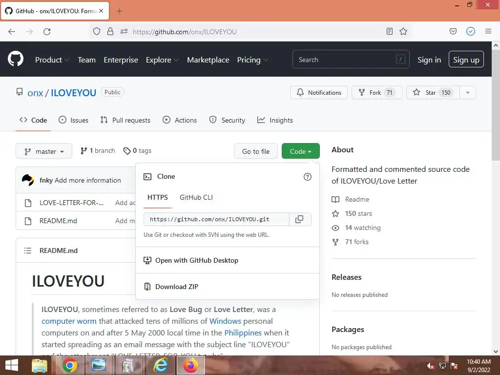The width and height of the screenshot is (500, 375).
Task: Click the Go to file button
Action: tap(256, 151)
